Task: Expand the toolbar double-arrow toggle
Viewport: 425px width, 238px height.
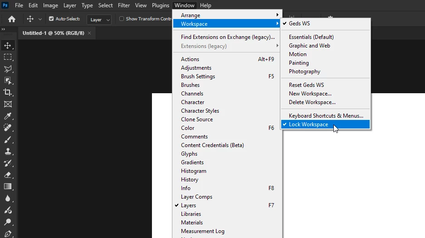Action: [3, 29]
